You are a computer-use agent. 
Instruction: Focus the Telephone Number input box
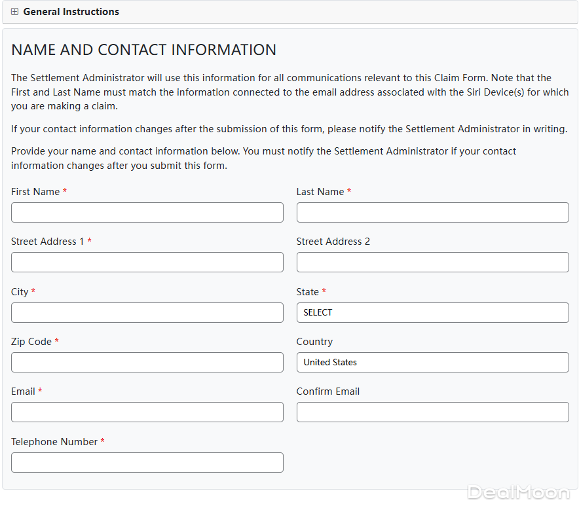[x=147, y=462]
